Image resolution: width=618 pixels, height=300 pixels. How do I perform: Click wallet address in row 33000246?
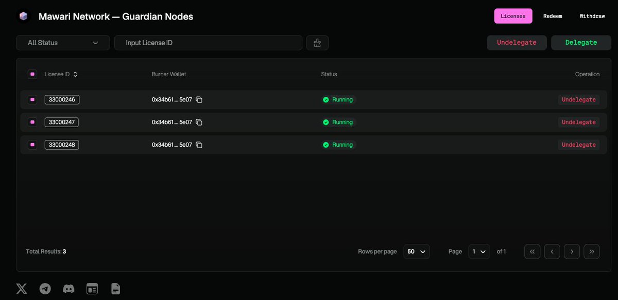[172, 100]
